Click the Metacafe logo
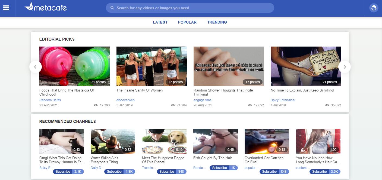The height and width of the screenshot is (180, 382). [x=46, y=7]
